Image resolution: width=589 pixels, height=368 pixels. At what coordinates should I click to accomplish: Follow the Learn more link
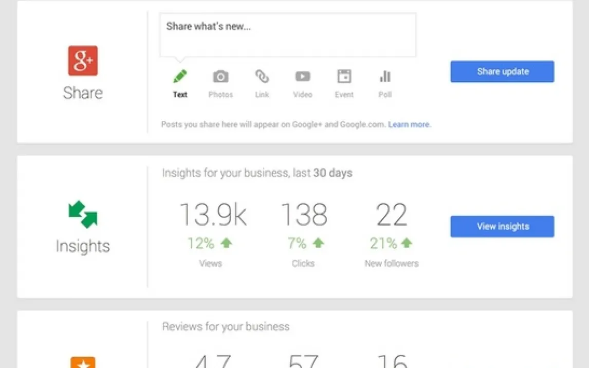tap(410, 124)
